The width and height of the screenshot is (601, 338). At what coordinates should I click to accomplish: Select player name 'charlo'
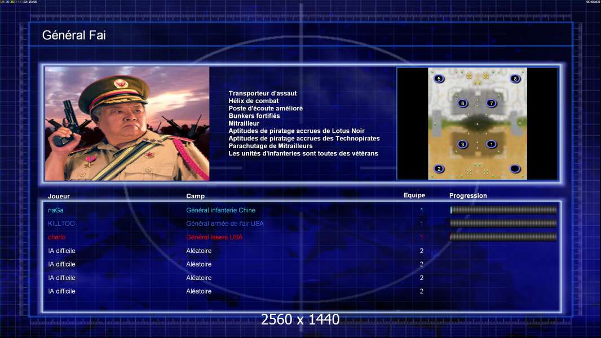click(x=57, y=237)
